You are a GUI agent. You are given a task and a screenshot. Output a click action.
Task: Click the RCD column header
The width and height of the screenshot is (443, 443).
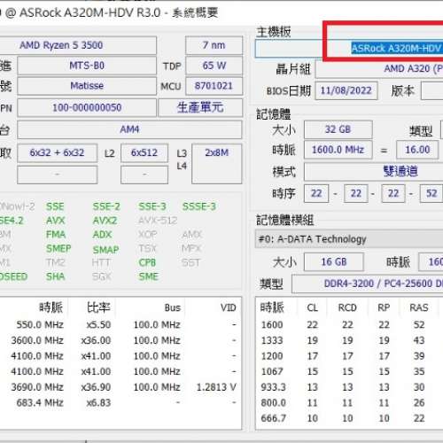coord(347,307)
